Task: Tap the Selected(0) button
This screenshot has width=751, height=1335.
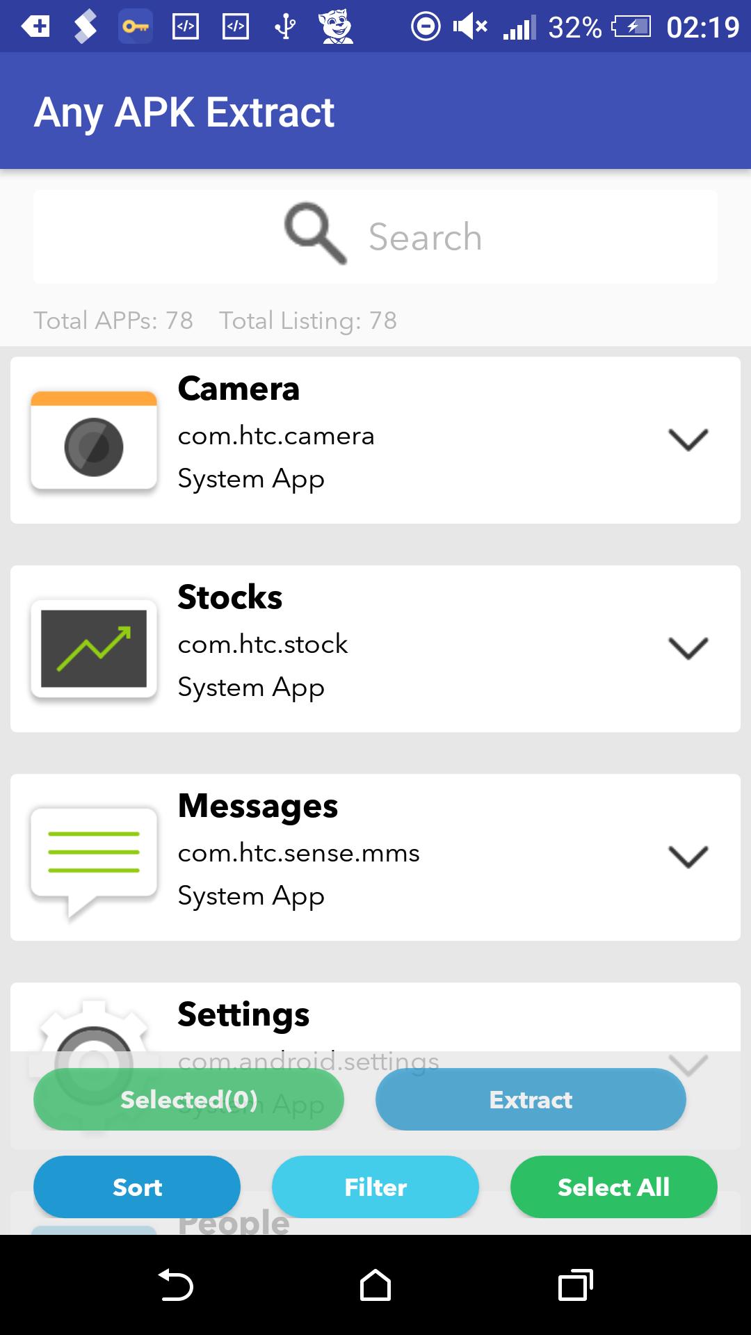Action: click(189, 1099)
